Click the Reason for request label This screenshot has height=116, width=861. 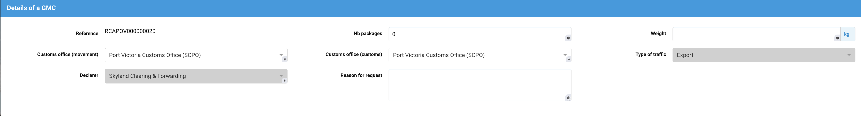(361, 75)
